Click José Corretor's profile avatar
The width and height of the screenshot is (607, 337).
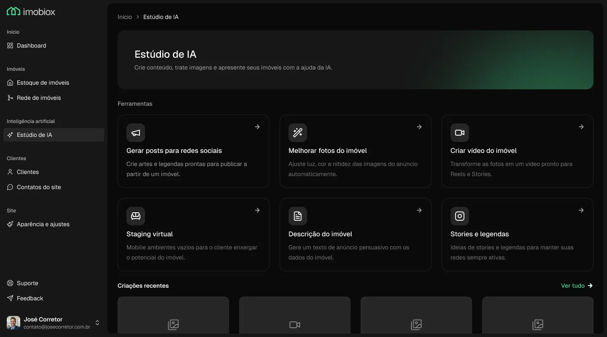pyautogui.click(x=13, y=323)
